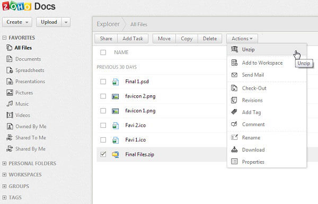Click the Shared To Me icon
Viewport: 318px width, 204px height.
[10, 137]
